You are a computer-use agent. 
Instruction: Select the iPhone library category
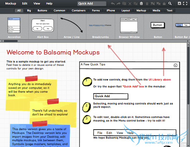[111, 10]
